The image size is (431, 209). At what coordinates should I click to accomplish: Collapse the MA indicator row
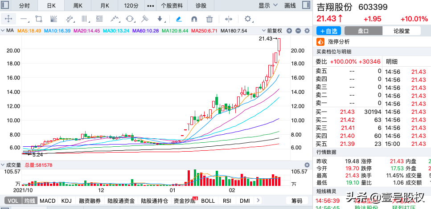pos(4,31)
